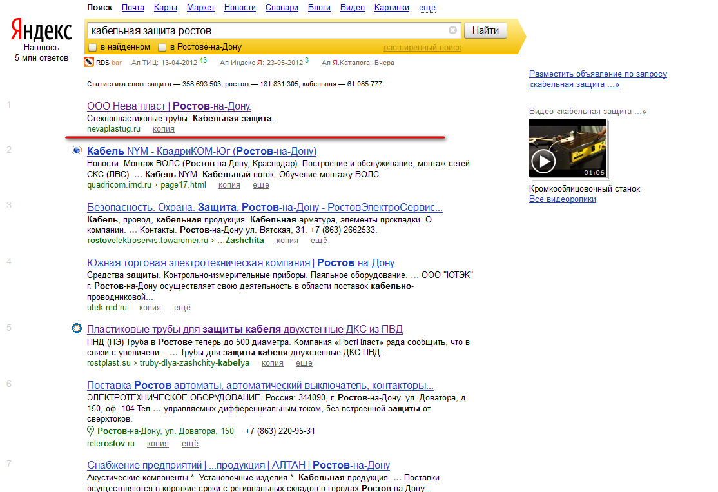The width and height of the screenshot is (718, 492).
Task: Open the 'ещё' services dropdown in top menu
Action: click(427, 8)
